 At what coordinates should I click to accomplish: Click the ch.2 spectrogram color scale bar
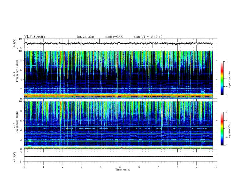point(222,129)
